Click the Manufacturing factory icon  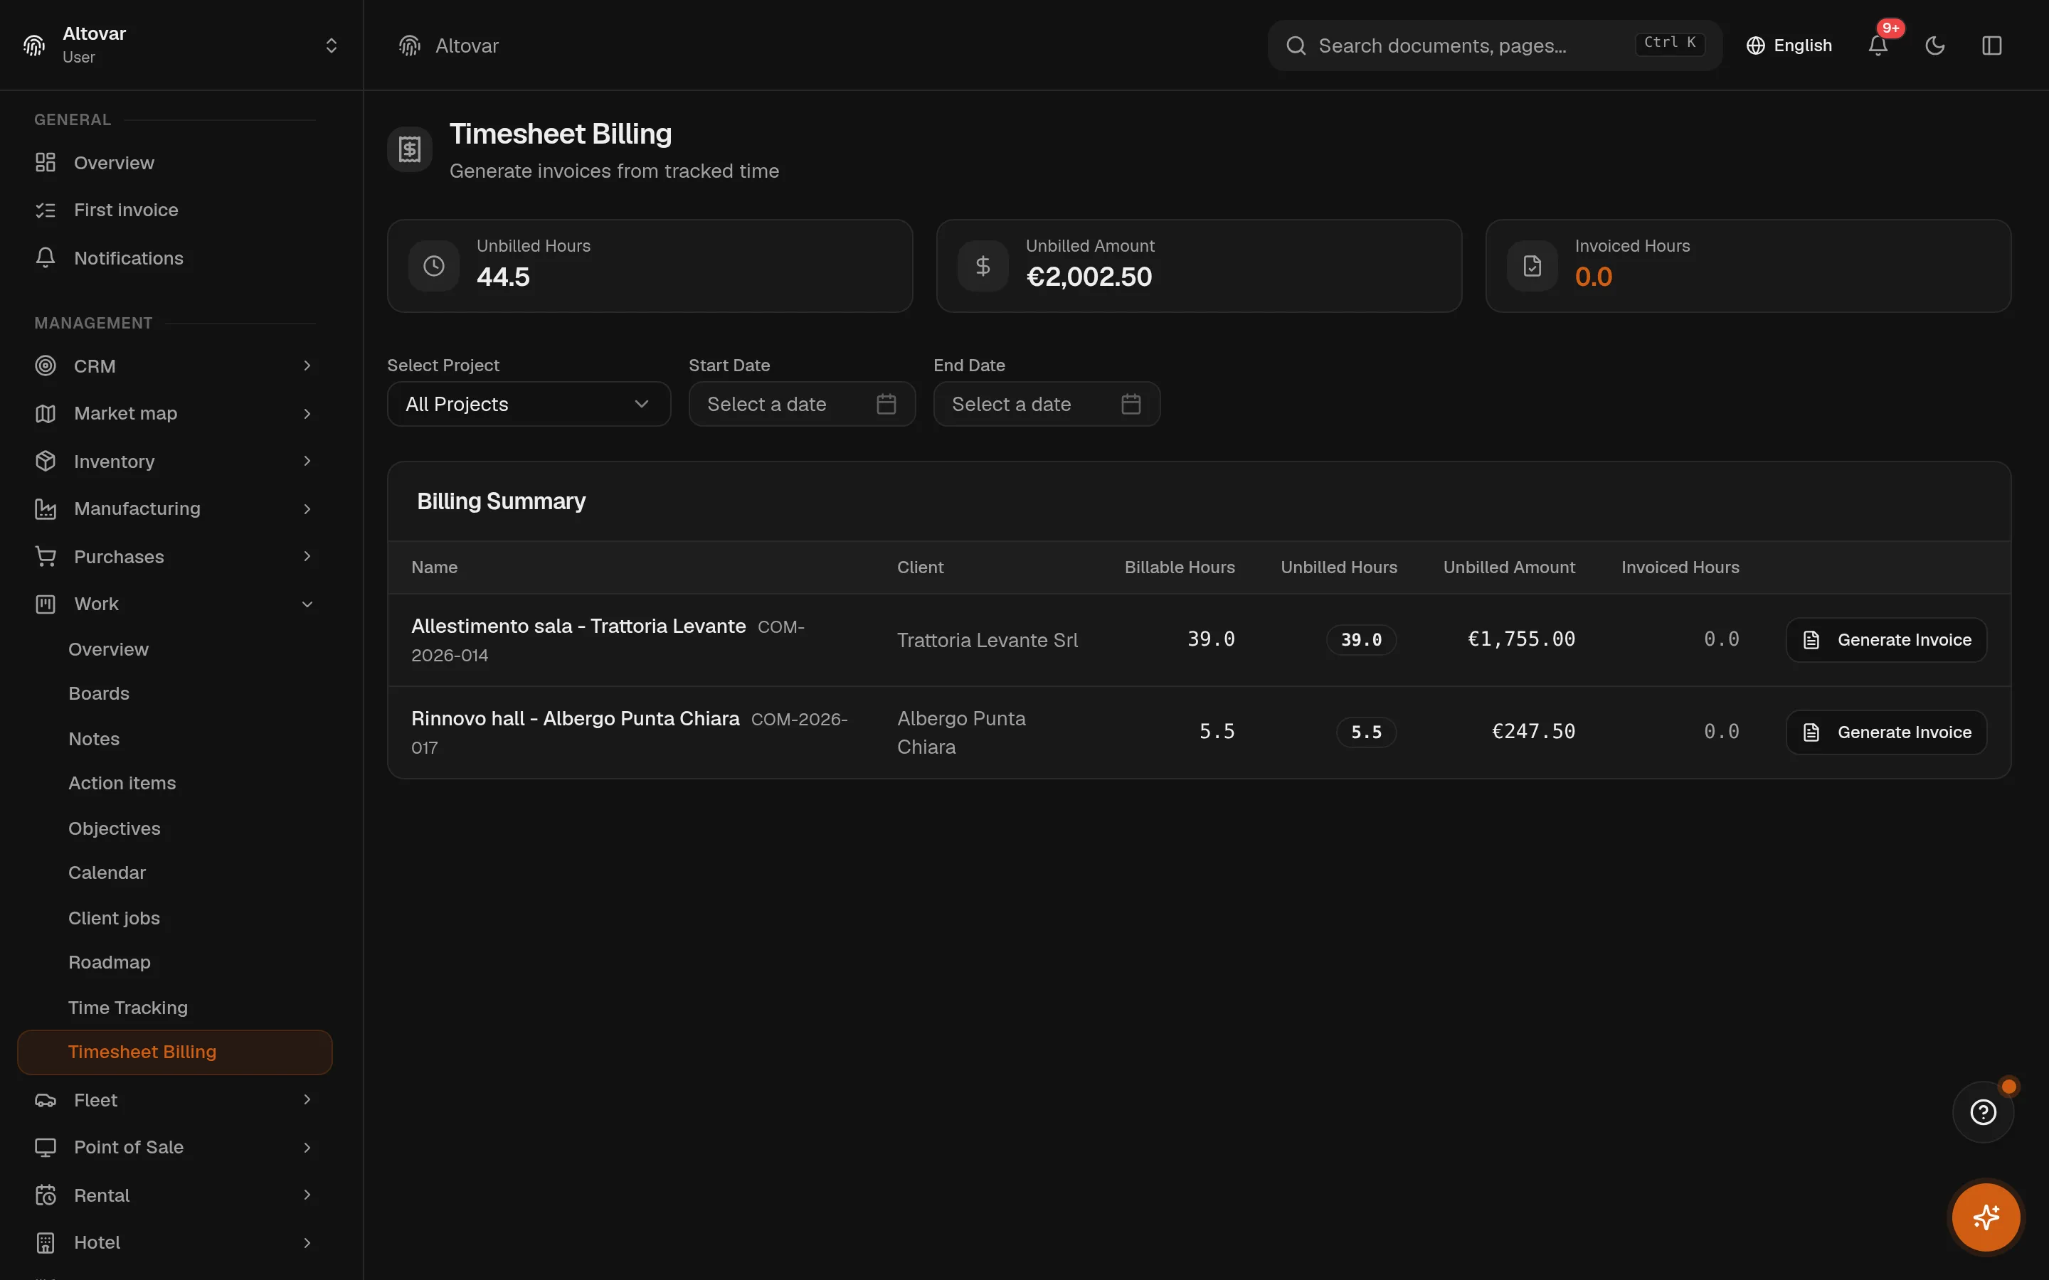(46, 508)
